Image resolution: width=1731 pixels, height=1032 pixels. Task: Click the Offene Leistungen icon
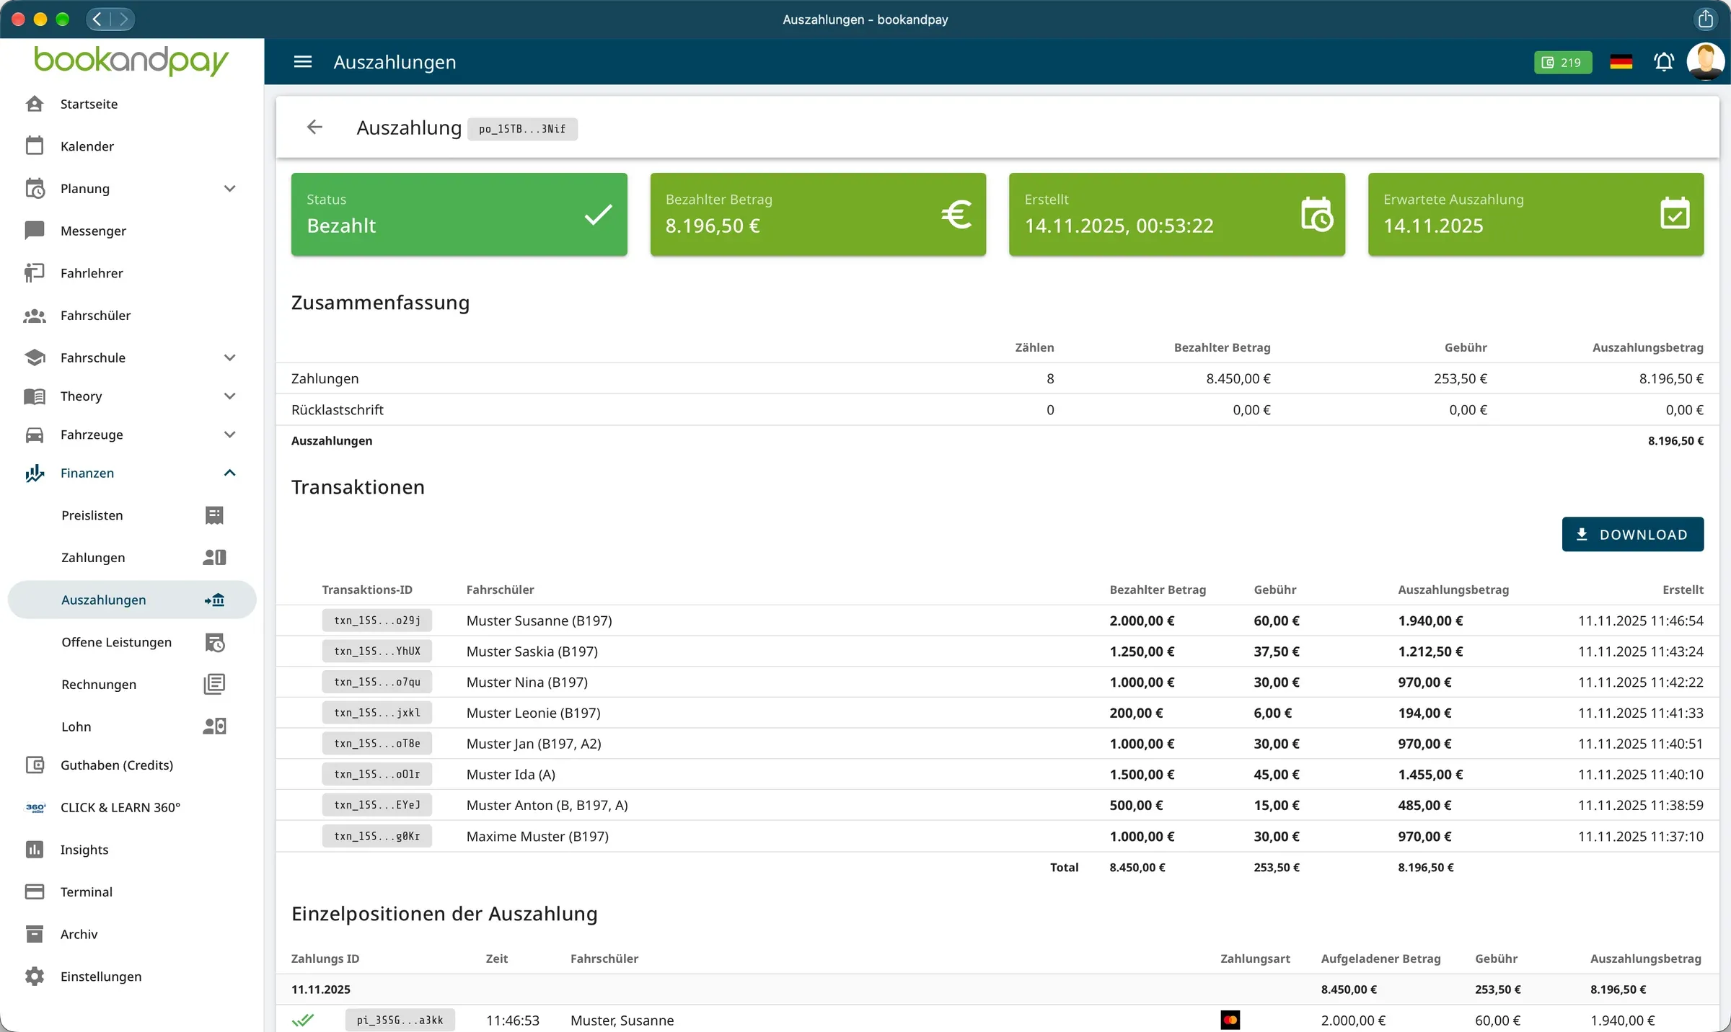pos(214,642)
